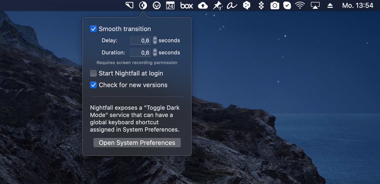
Task: Open the panda face menu bar icon
Action: point(157,6)
